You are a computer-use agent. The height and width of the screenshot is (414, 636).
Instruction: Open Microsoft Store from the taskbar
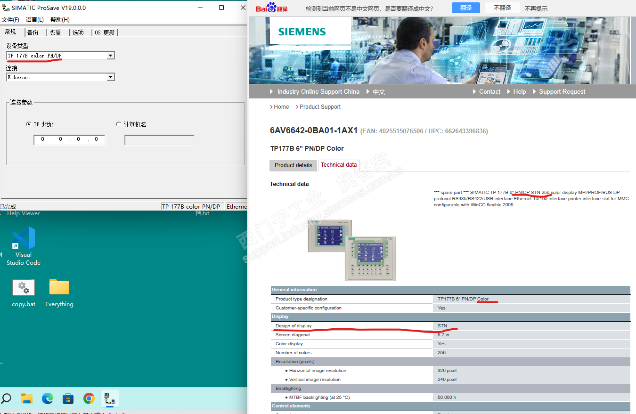coord(68,399)
